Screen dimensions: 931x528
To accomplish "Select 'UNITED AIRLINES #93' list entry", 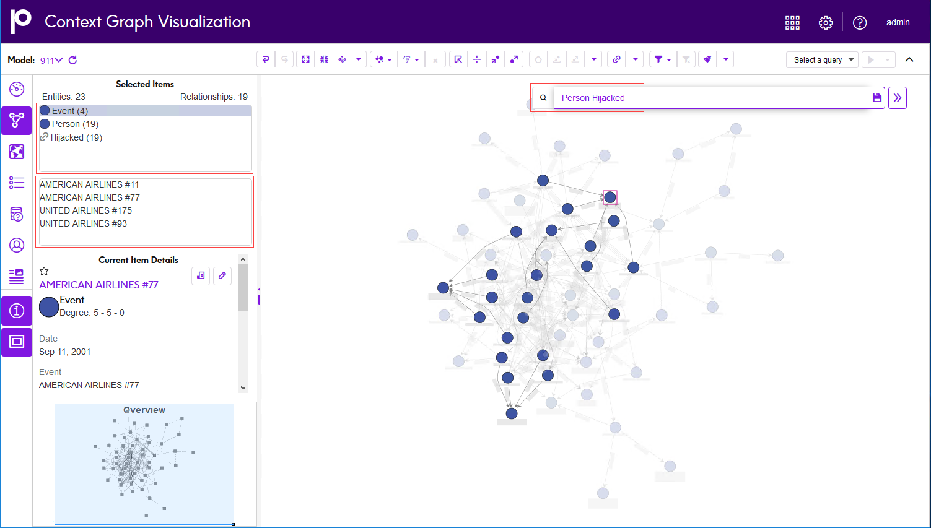I will 83,223.
